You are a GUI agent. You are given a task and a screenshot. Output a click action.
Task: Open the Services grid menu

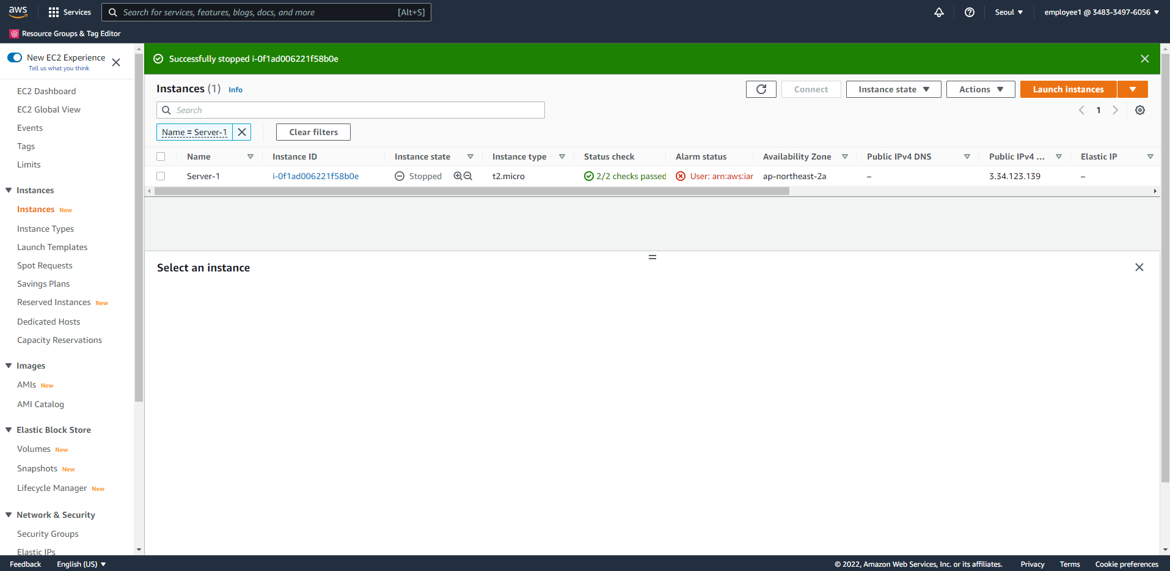70,12
